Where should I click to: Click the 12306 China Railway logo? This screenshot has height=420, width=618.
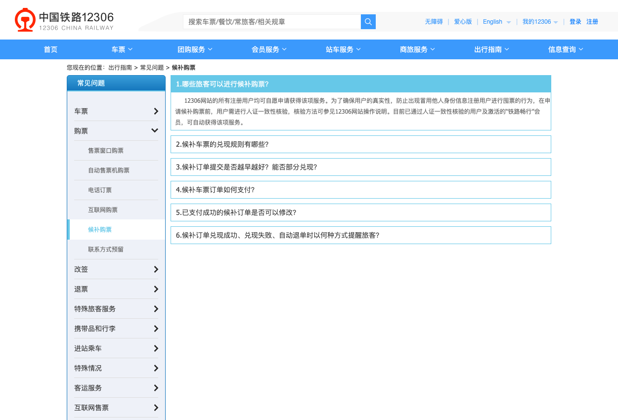[64, 21]
